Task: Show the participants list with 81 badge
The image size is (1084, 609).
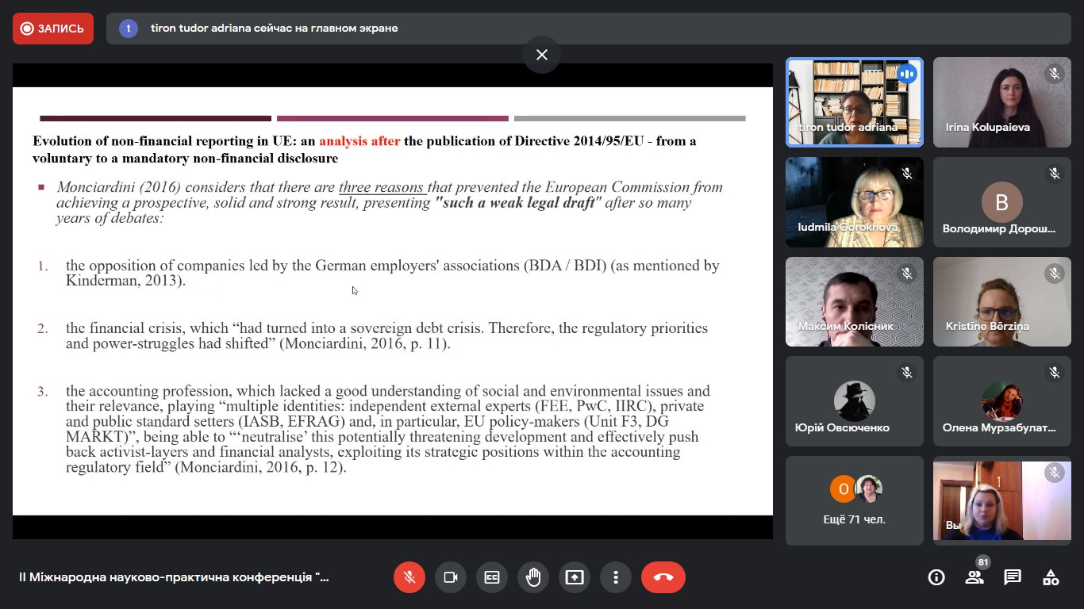Action: pyautogui.click(x=974, y=577)
